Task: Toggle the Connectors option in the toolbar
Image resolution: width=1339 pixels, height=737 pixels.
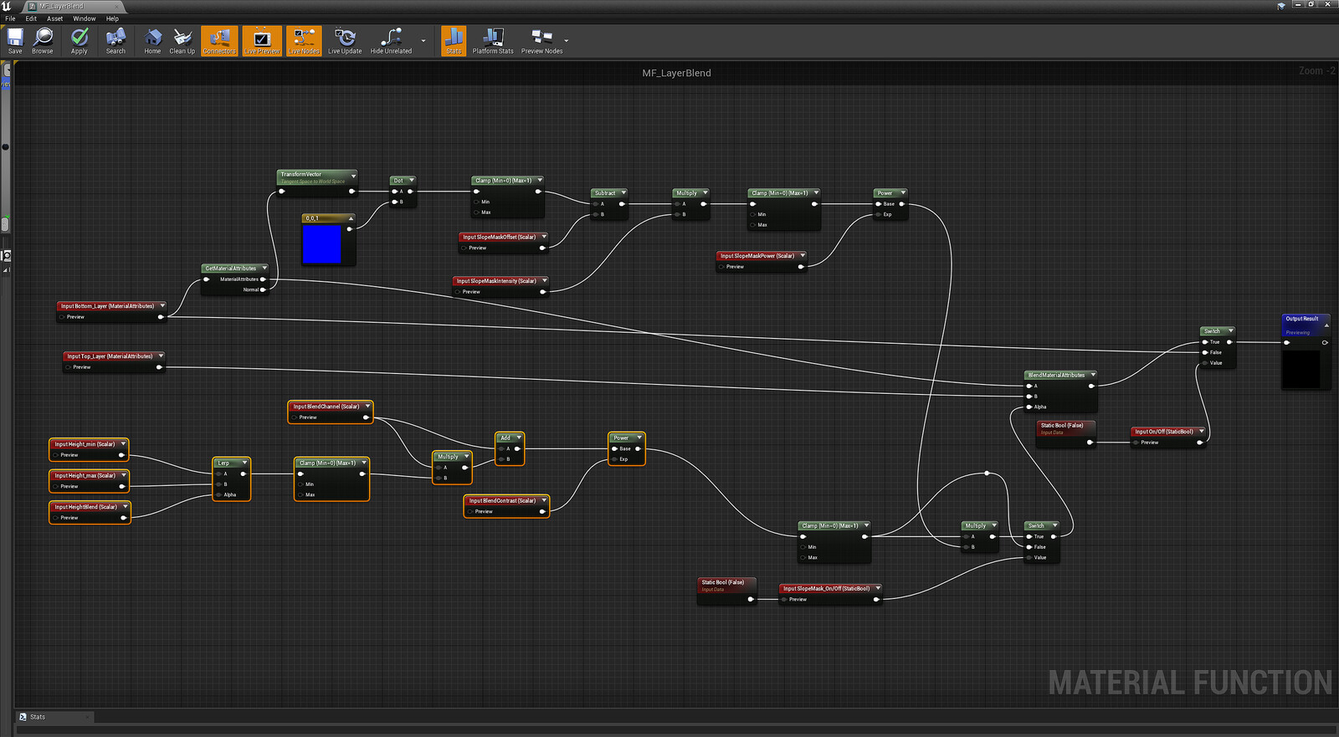Action: [219, 40]
